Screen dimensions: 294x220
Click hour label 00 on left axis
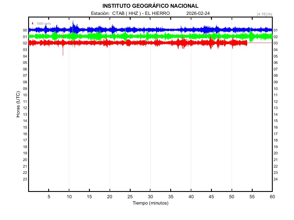coord(25,30)
